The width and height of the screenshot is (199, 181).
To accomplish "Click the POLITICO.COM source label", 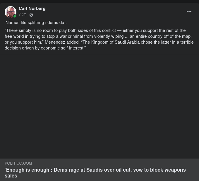I will pyautogui.click(x=18, y=163).
